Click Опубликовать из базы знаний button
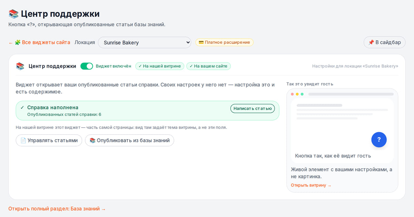This screenshot has width=414, height=217. (129, 140)
